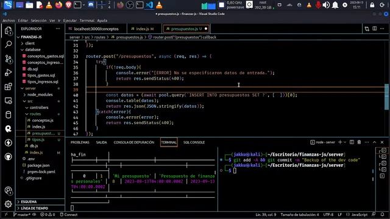The height and width of the screenshot is (219, 390).
Task: Open Remote Explorer icon in activity bar
Action: 8,100
